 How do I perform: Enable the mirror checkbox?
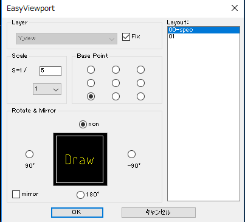tap(16, 194)
